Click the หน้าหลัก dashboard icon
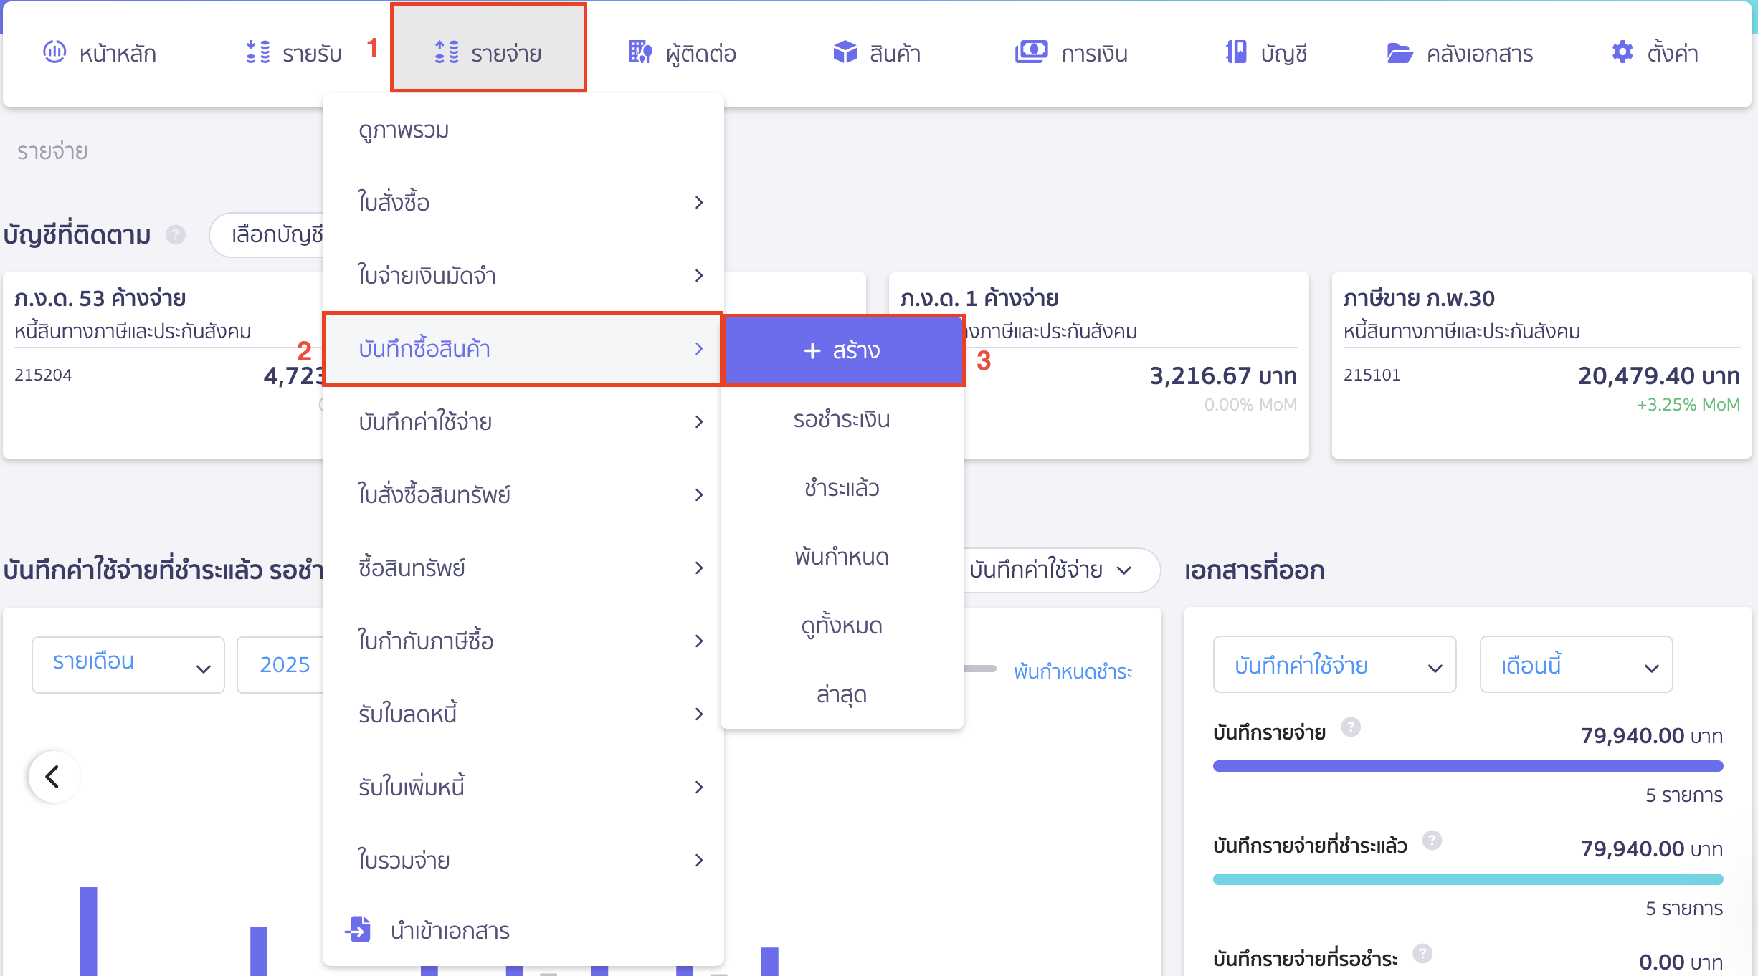Screen dimensions: 1758x976 pos(54,52)
